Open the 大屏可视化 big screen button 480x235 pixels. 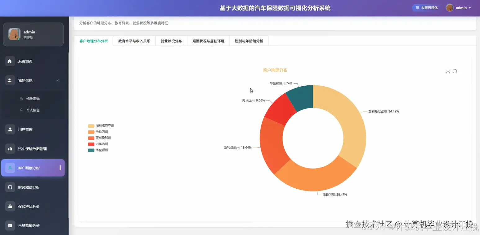point(427,8)
